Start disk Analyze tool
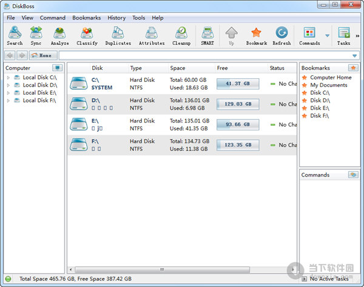364x287 pixels. click(59, 36)
